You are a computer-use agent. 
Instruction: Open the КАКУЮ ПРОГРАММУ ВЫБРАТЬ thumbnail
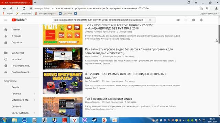(63, 83)
